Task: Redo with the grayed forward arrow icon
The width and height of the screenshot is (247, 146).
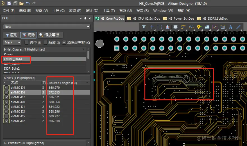Action: point(33,3)
